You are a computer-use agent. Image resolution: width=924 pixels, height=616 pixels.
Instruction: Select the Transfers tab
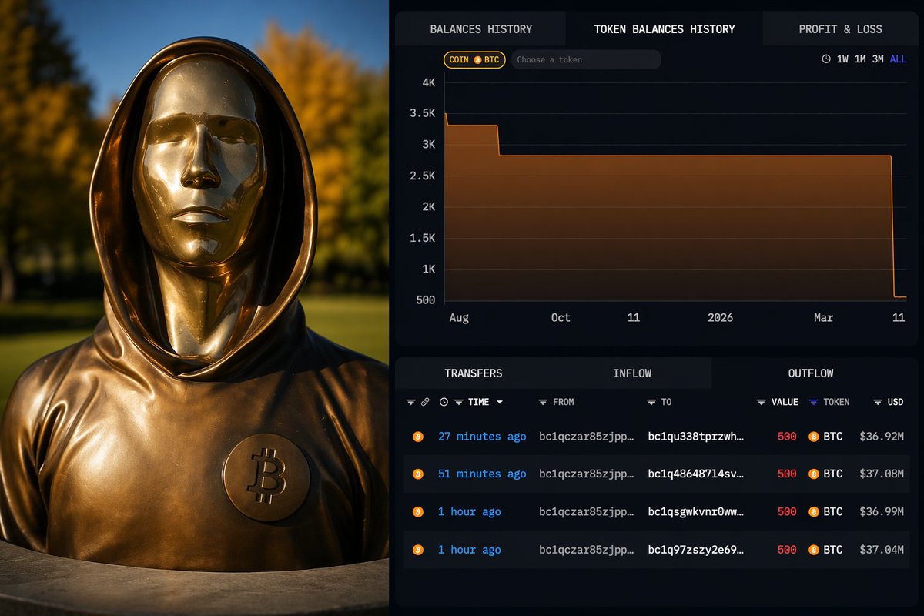(x=474, y=373)
